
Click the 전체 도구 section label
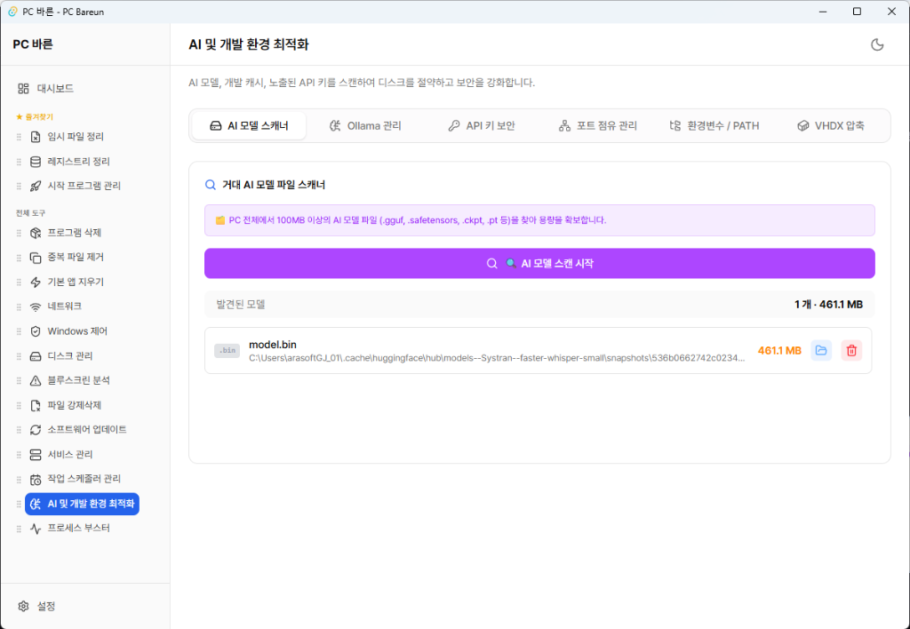[x=30, y=213]
